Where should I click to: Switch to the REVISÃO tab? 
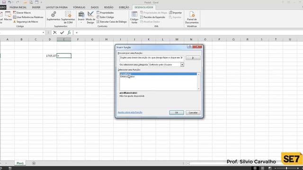pos(108,8)
